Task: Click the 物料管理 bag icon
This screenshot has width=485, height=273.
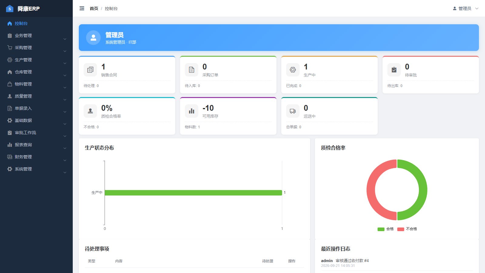Action: pos(10,84)
